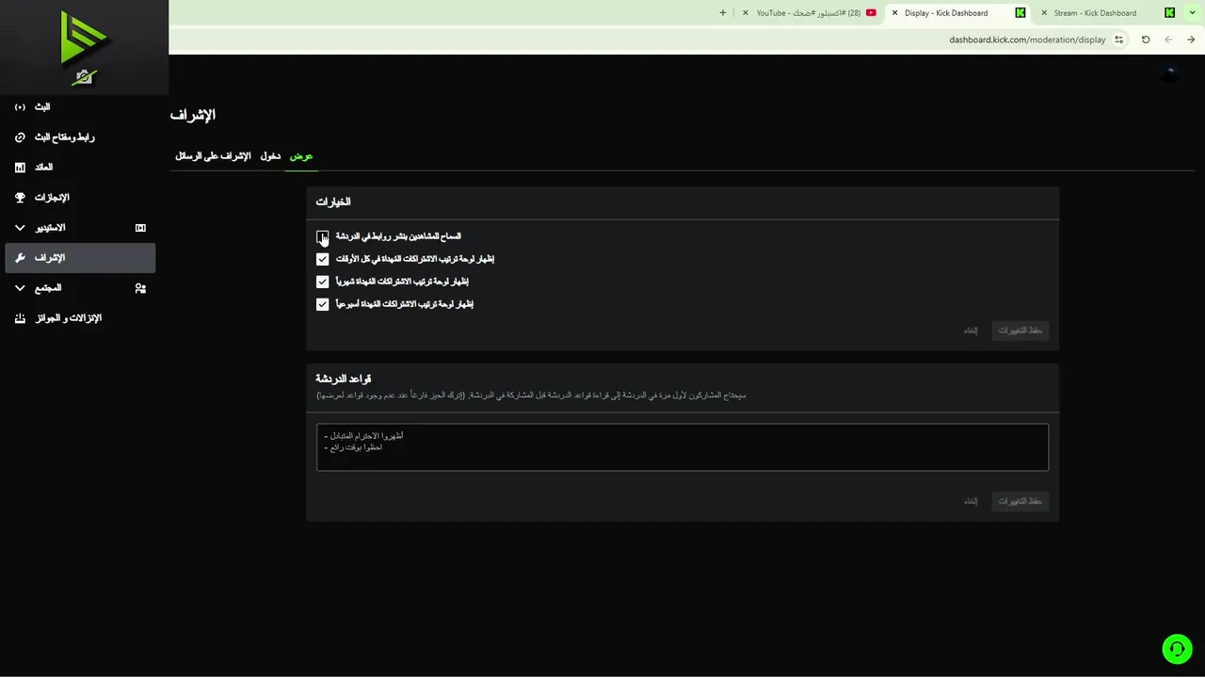Click إلغاء under قواعد الدردشة
The width and height of the screenshot is (1205, 678).
pyautogui.click(x=971, y=501)
